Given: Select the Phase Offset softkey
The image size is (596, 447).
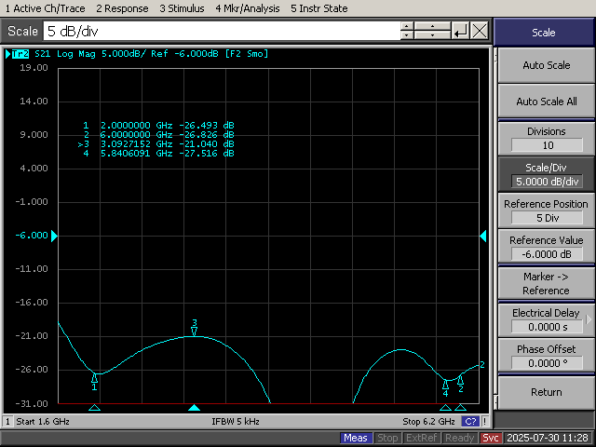Looking at the screenshot, I should 547,356.
